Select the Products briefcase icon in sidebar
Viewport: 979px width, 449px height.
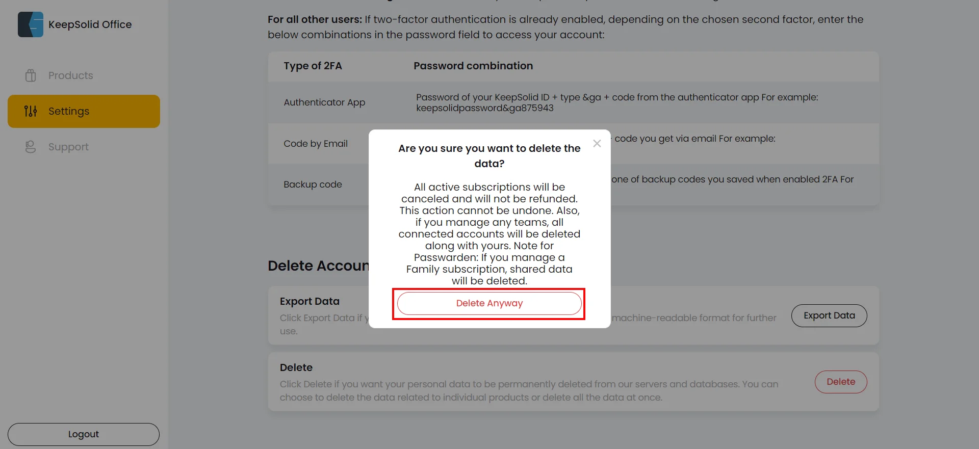tap(31, 75)
